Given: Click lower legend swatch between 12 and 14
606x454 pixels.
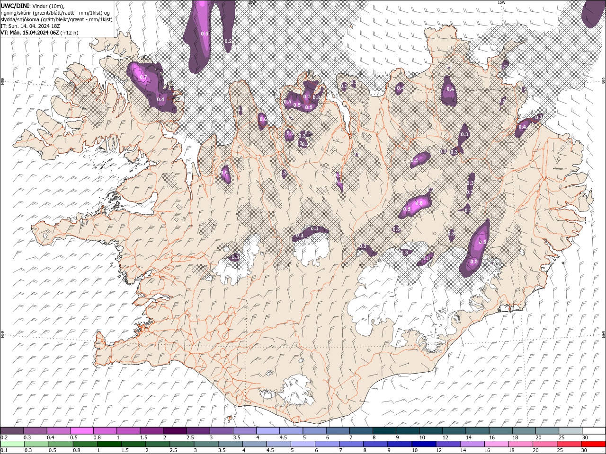Looking at the screenshot, I should [448, 444].
